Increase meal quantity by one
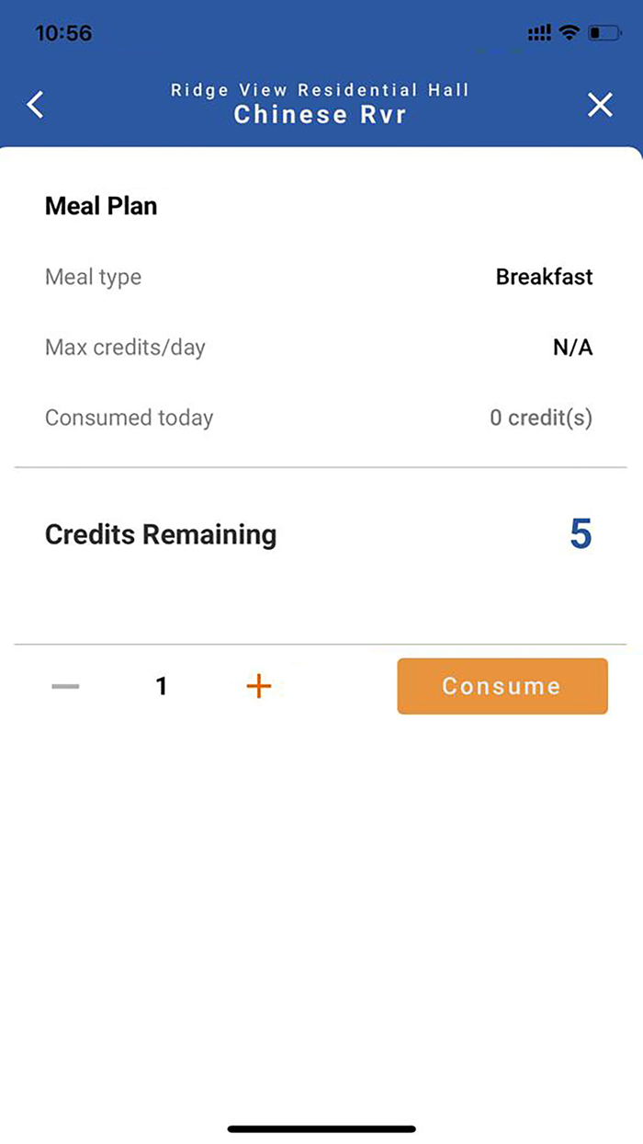The width and height of the screenshot is (643, 1144). pyautogui.click(x=258, y=686)
